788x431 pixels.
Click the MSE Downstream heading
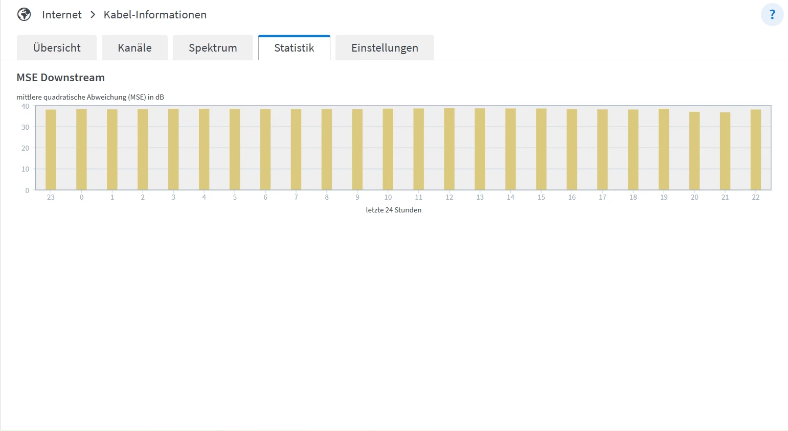60,78
